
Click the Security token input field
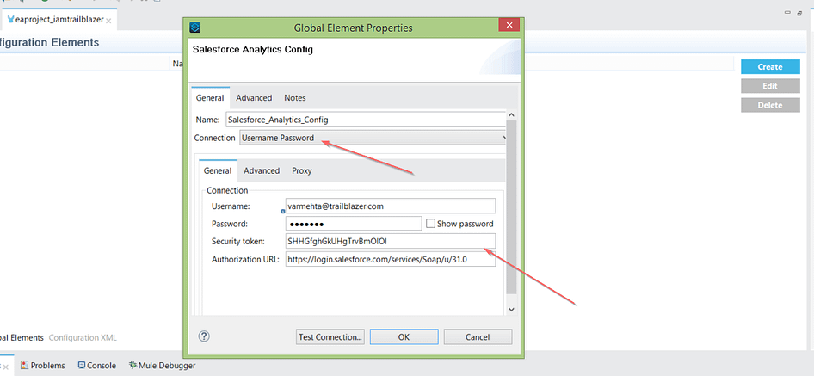[x=391, y=241]
